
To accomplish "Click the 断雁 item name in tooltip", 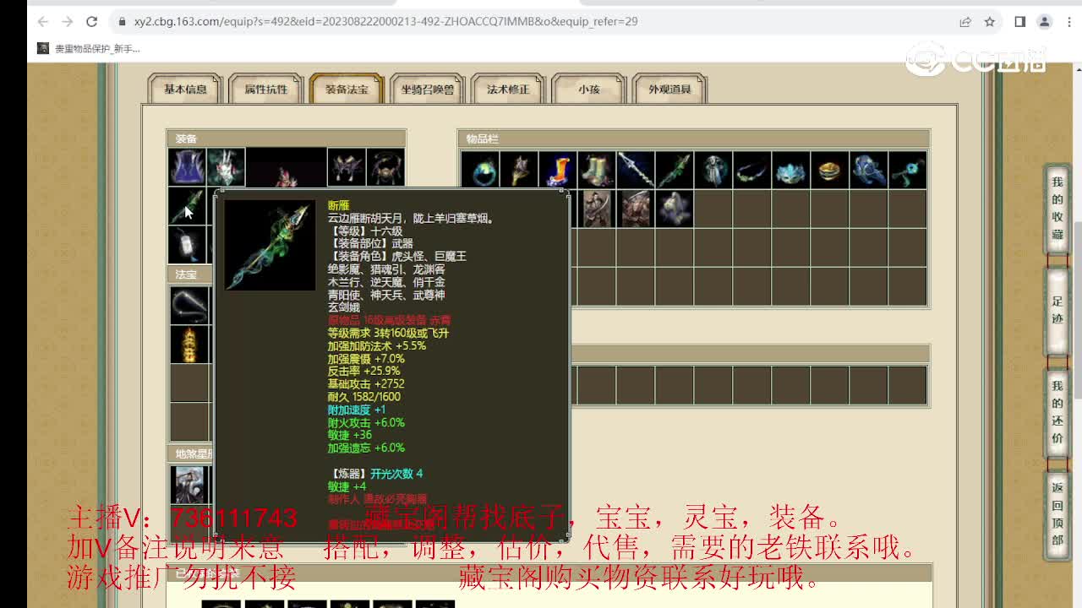I will pyautogui.click(x=339, y=205).
